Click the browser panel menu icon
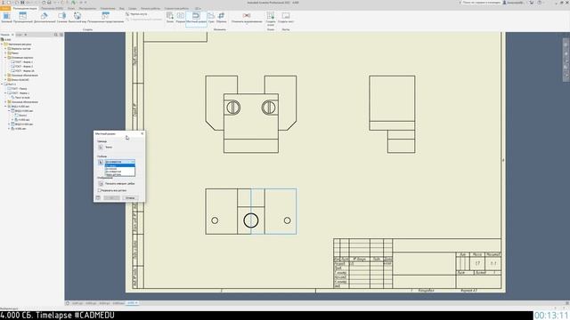570x320 pixels. [x=61, y=35]
